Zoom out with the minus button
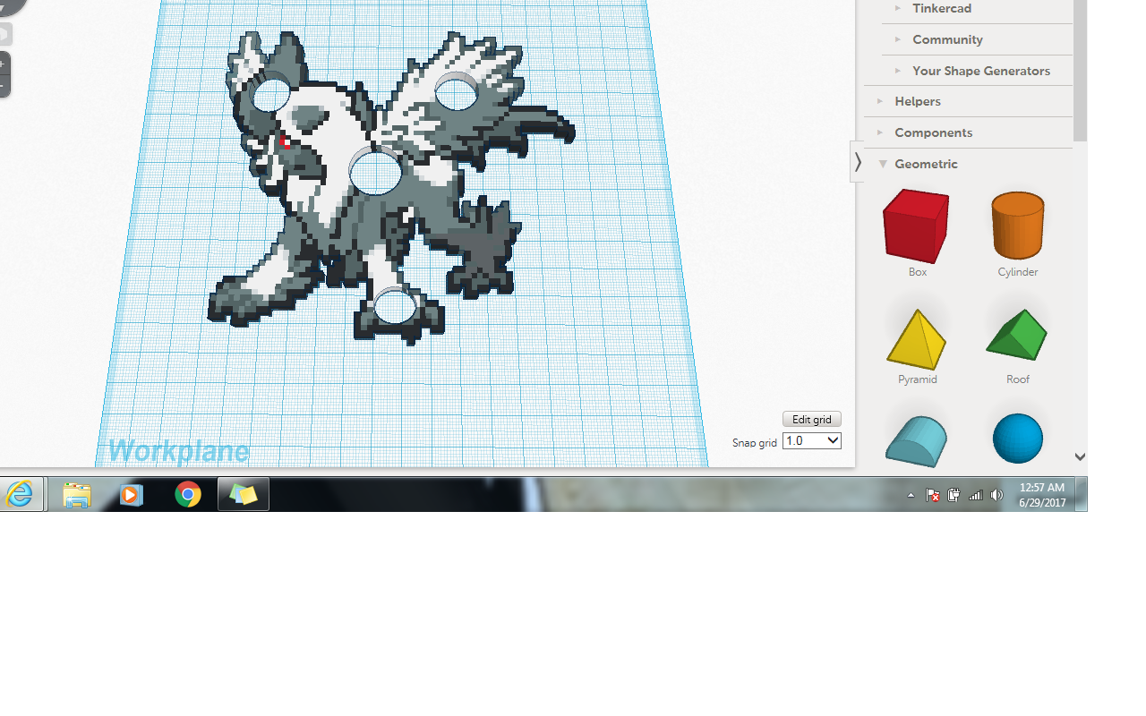1146x716 pixels. pos(3,86)
